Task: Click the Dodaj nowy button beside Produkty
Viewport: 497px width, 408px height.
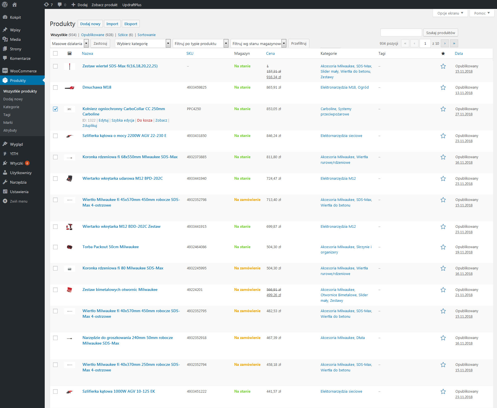Action: (x=90, y=24)
